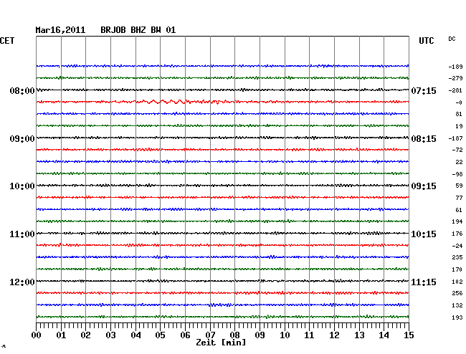Select the DC value "61"

pyautogui.click(x=459, y=210)
